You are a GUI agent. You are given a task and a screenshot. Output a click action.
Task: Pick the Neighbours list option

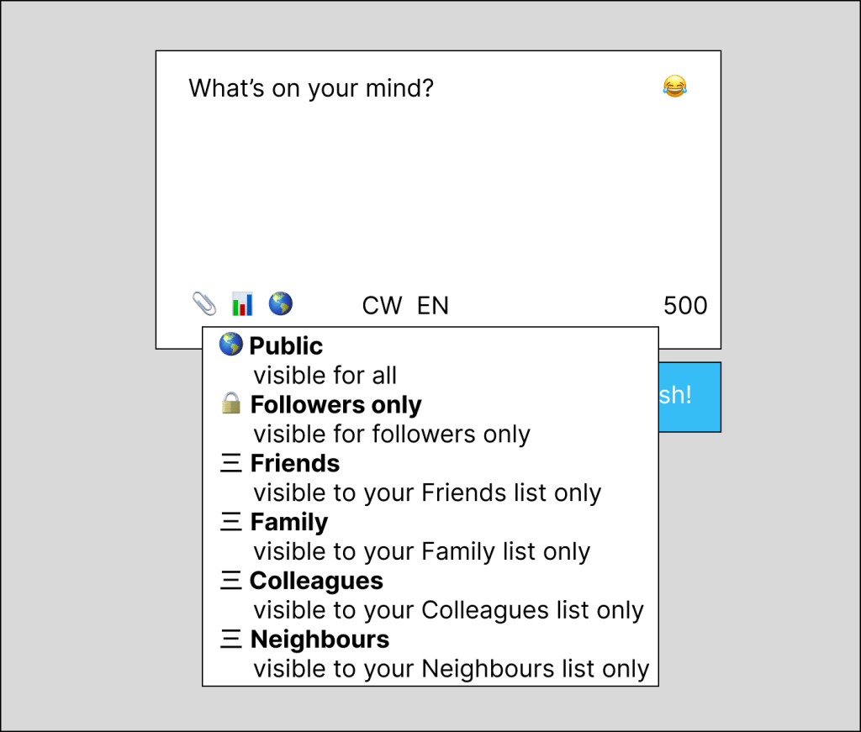pyautogui.click(x=320, y=640)
